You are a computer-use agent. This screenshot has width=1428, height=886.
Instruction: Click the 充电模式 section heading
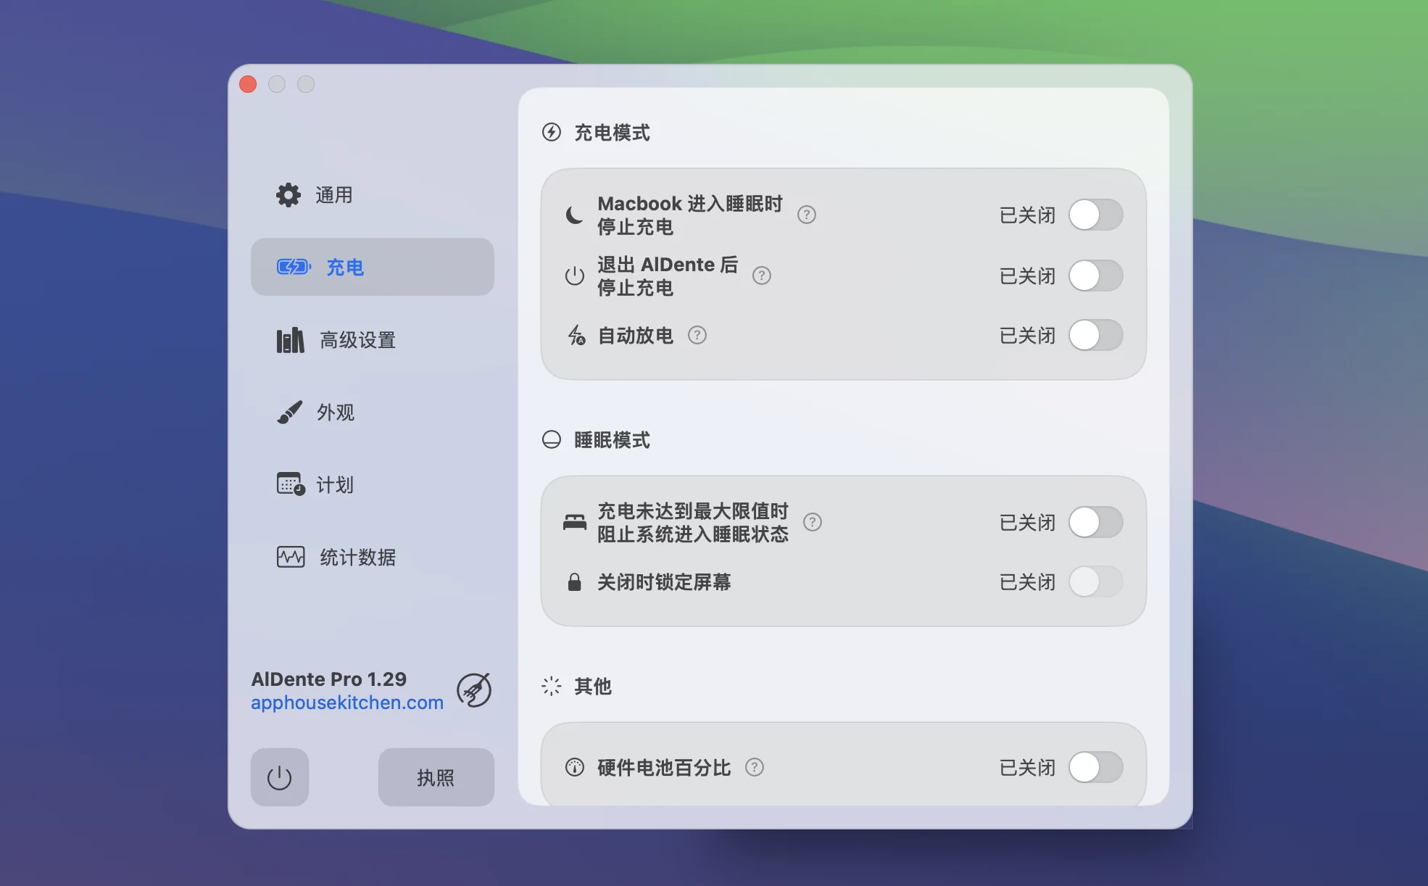coord(613,133)
